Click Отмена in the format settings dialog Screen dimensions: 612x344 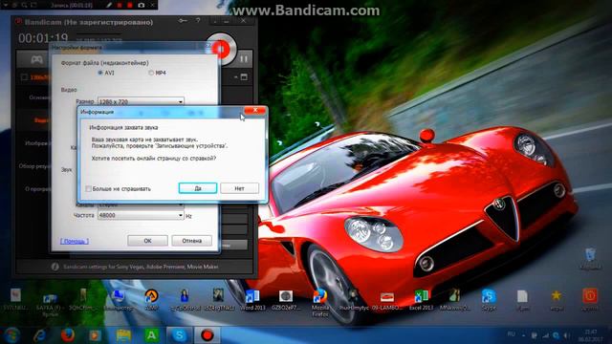coord(191,241)
